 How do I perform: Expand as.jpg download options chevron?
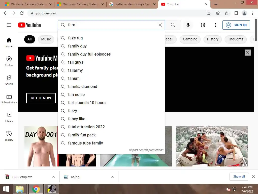pyautogui.click(x=112, y=177)
